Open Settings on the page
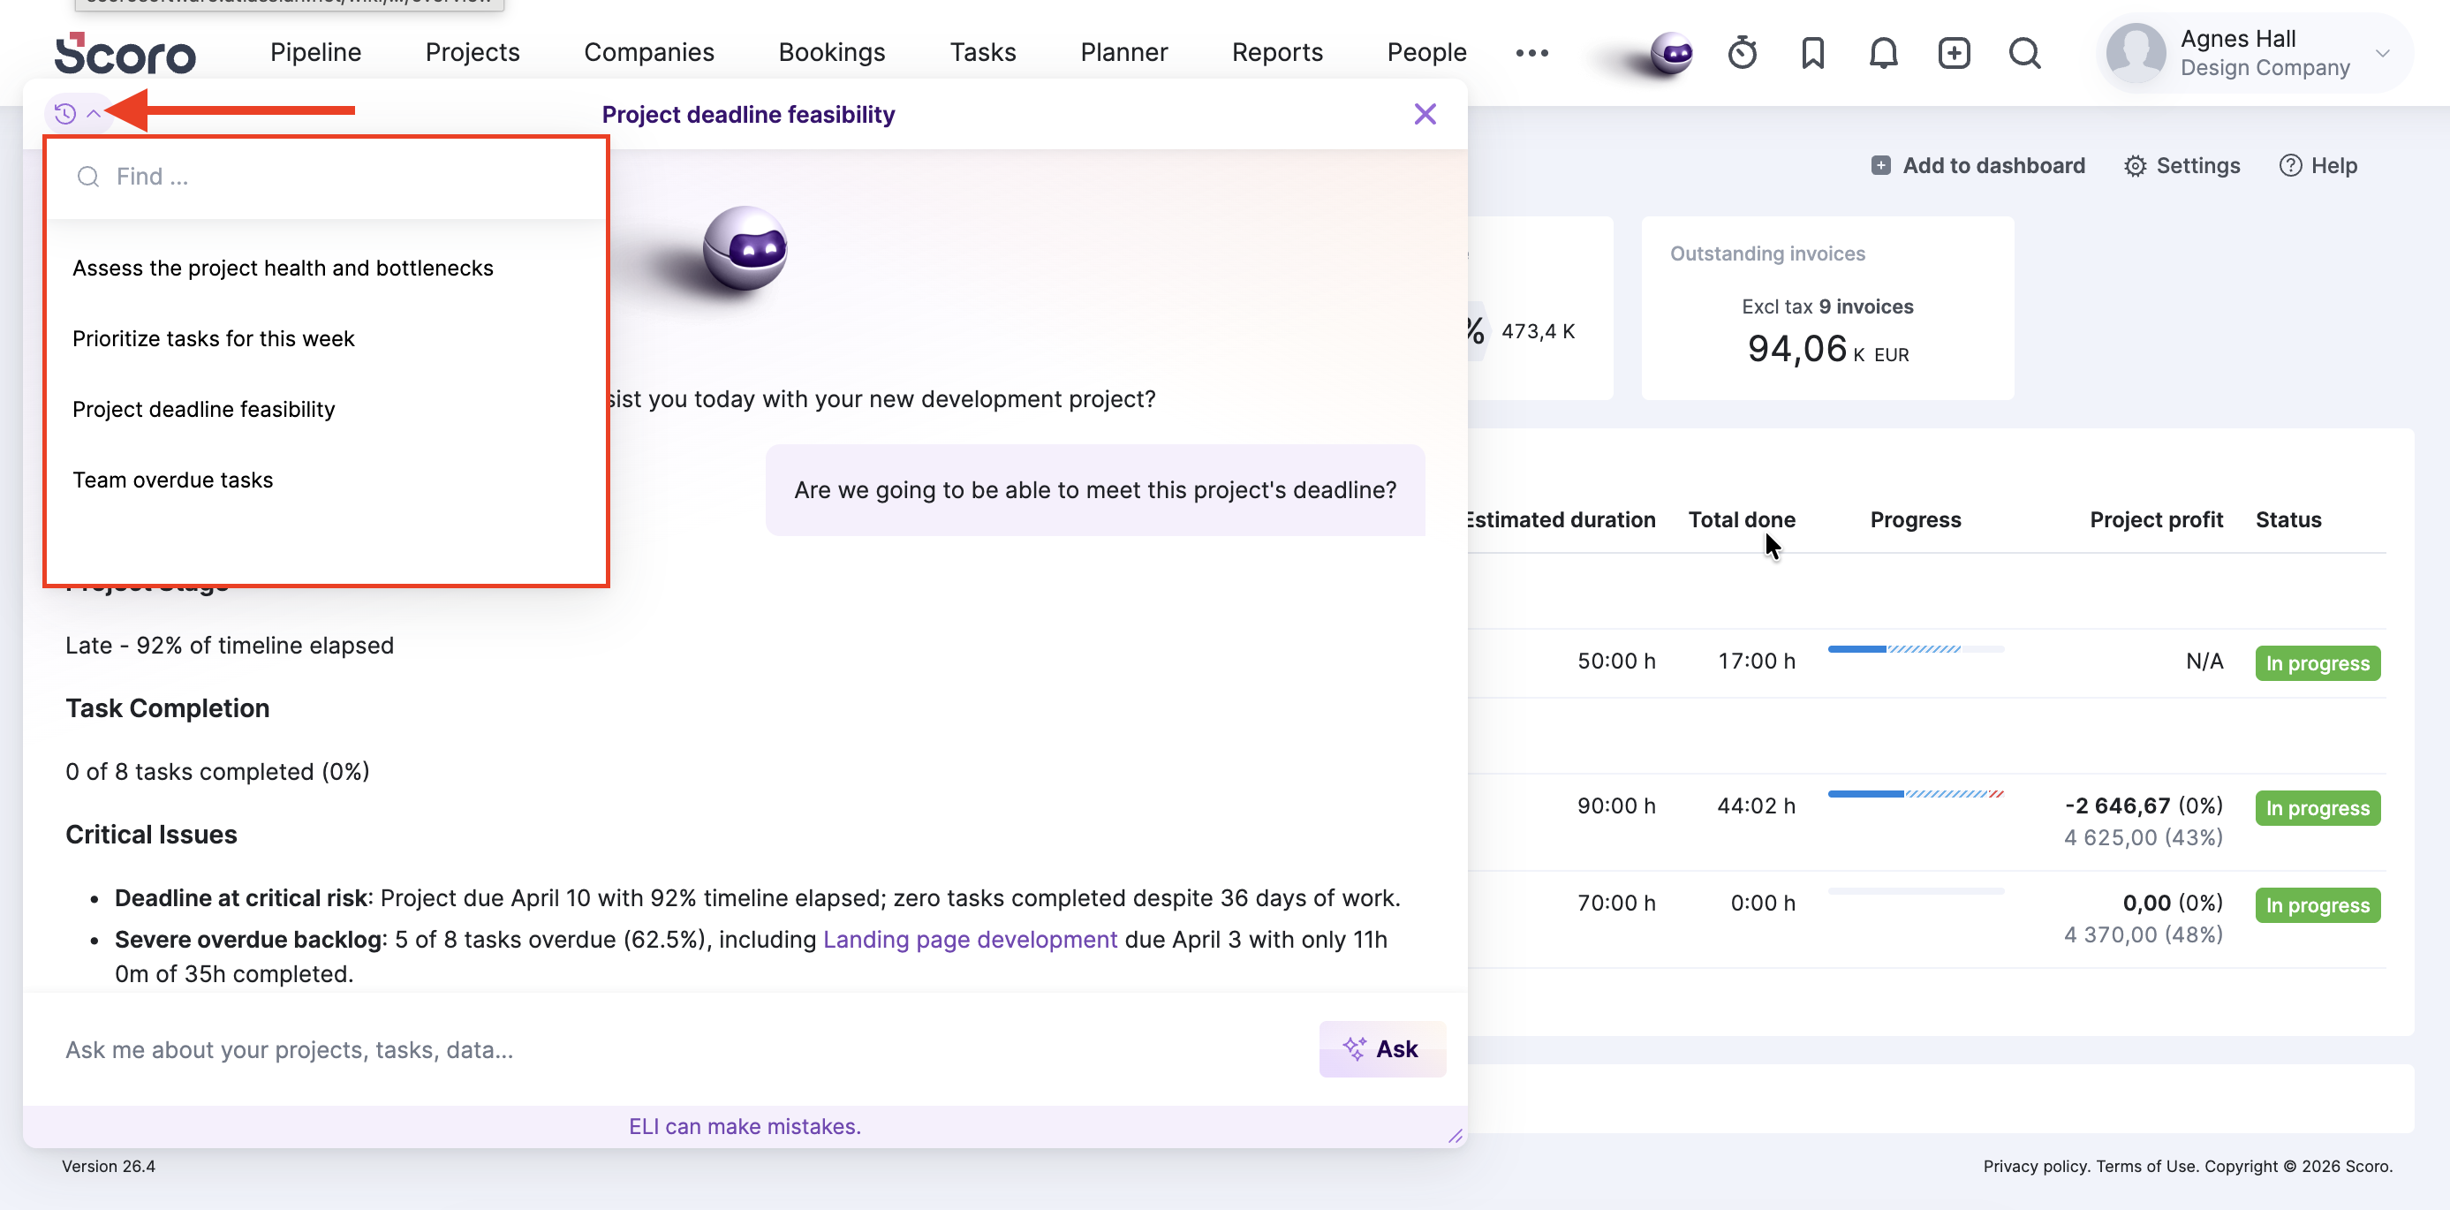 pyautogui.click(x=2182, y=165)
